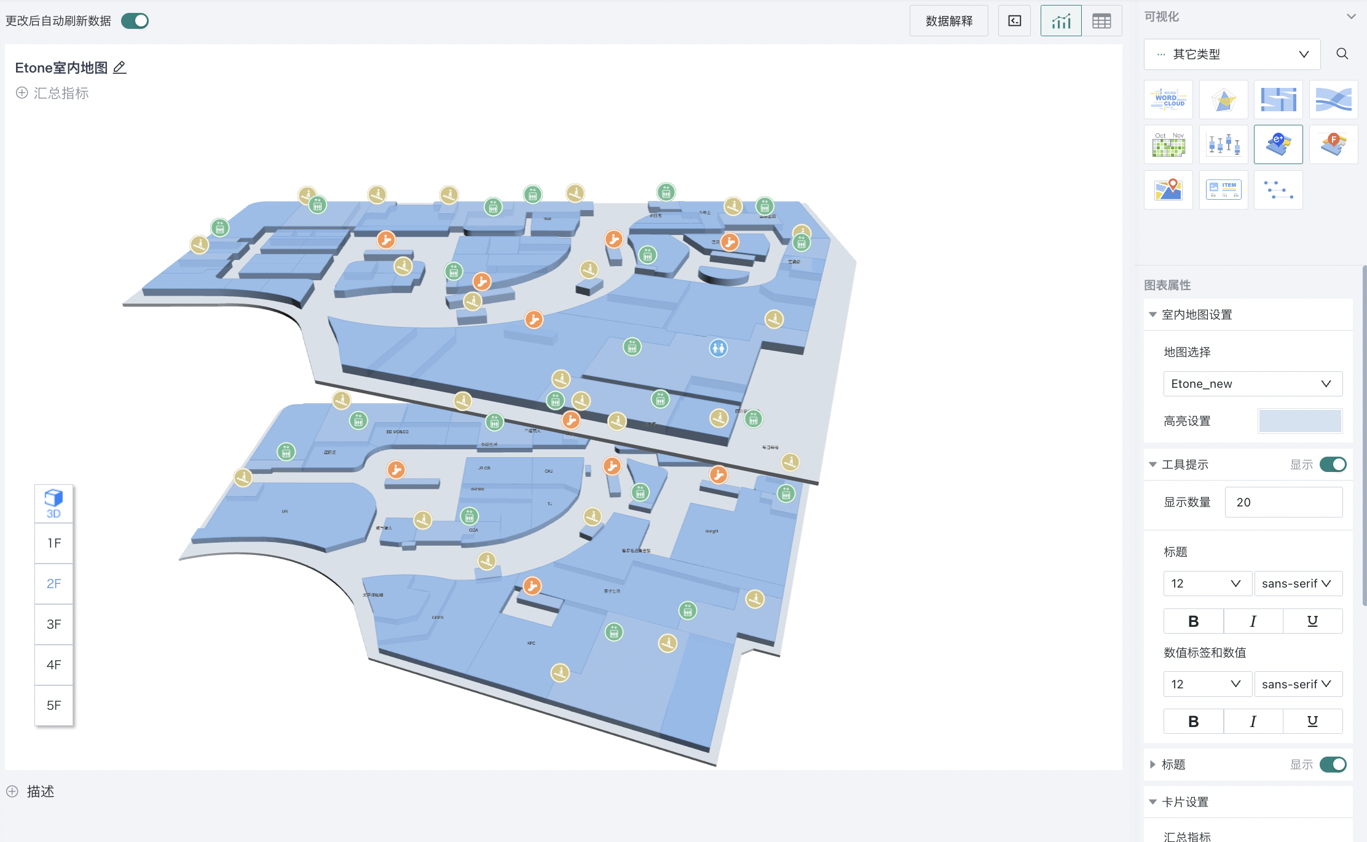Switch to floor 3F

(x=53, y=624)
